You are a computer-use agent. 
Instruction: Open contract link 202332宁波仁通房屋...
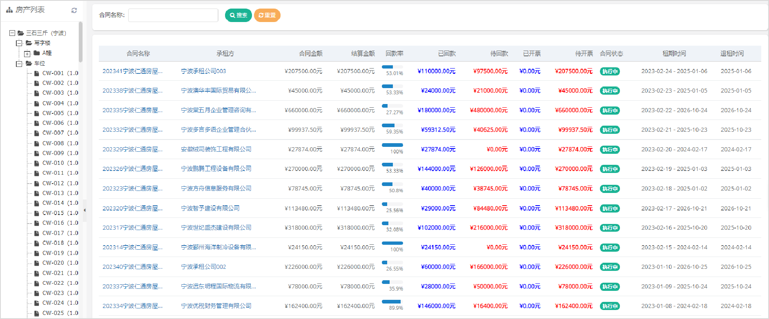[132, 130]
